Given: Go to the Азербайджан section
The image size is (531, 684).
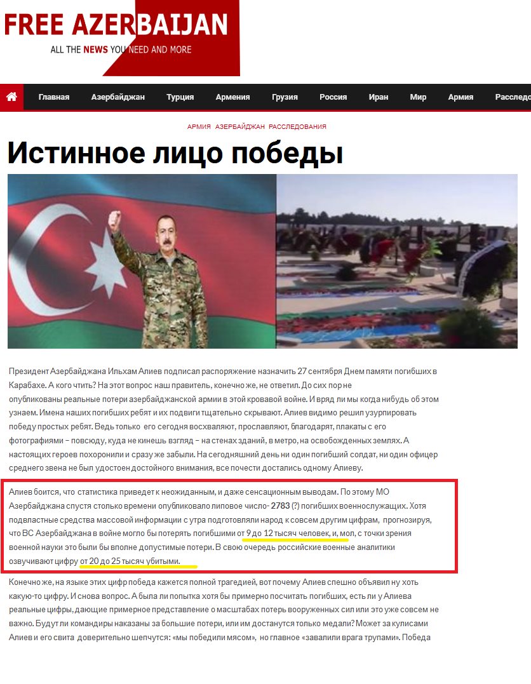Looking at the screenshot, I should click(x=118, y=97).
